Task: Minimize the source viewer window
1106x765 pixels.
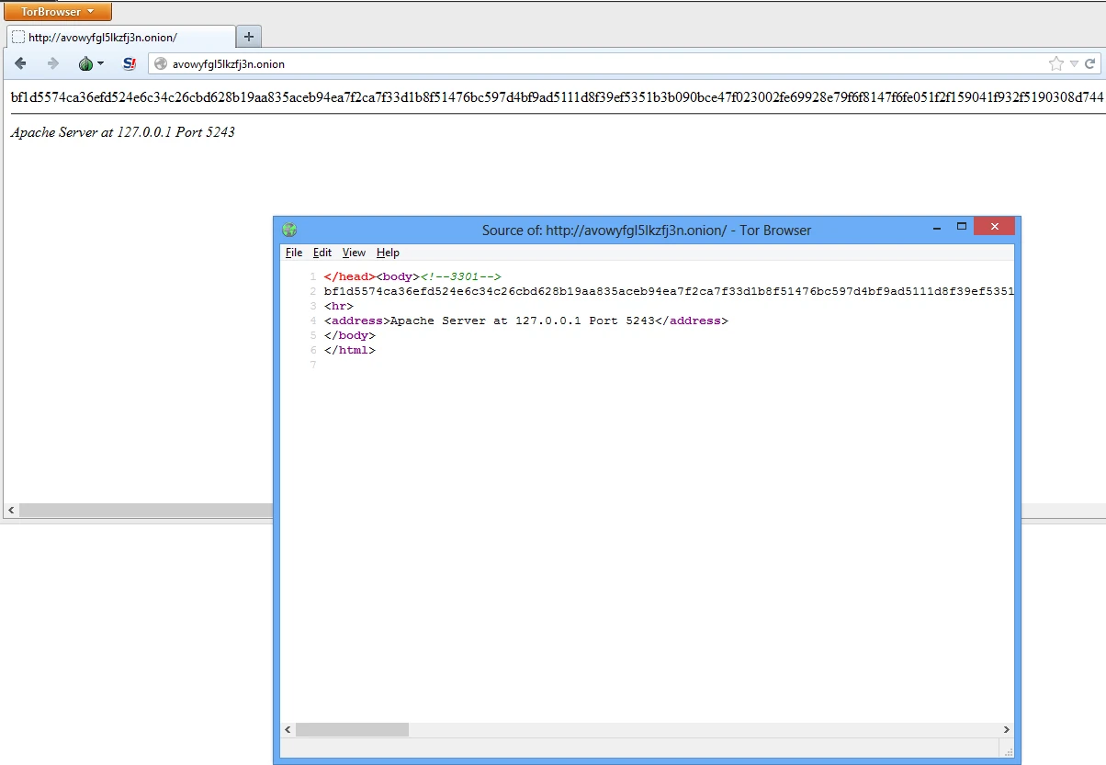Action: point(937,226)
